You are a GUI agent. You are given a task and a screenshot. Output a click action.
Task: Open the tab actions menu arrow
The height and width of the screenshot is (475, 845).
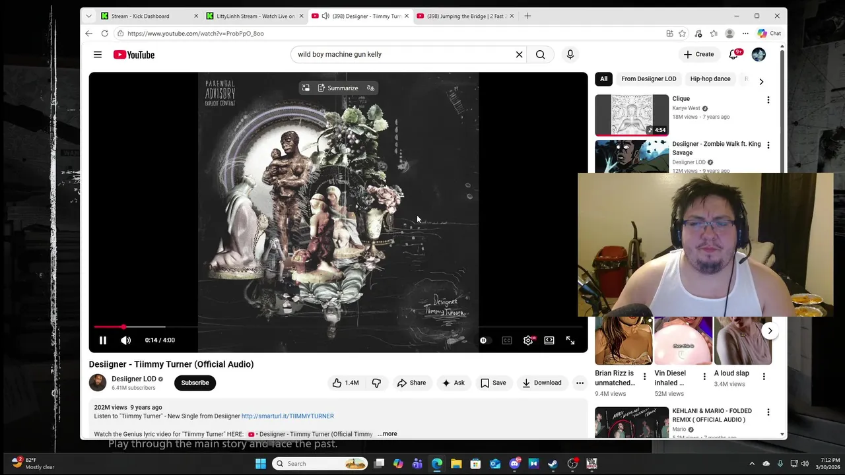pos(88,16)
